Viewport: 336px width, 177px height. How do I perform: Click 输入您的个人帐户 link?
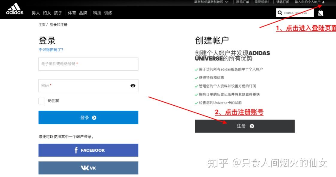pyautogui.click(x=308, y=2)
